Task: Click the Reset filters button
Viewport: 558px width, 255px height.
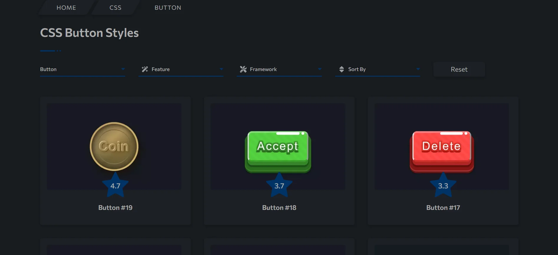Action: tap(459, 70)
